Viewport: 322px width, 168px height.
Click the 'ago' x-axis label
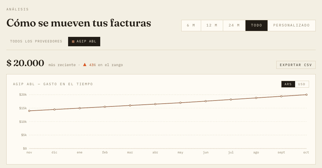(x=256, y=152)
